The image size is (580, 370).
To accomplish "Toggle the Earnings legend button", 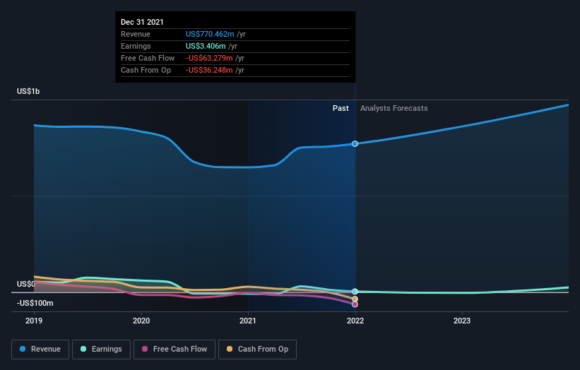I will point(101,350).
